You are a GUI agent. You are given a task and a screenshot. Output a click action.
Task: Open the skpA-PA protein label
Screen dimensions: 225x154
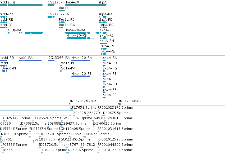110,58
